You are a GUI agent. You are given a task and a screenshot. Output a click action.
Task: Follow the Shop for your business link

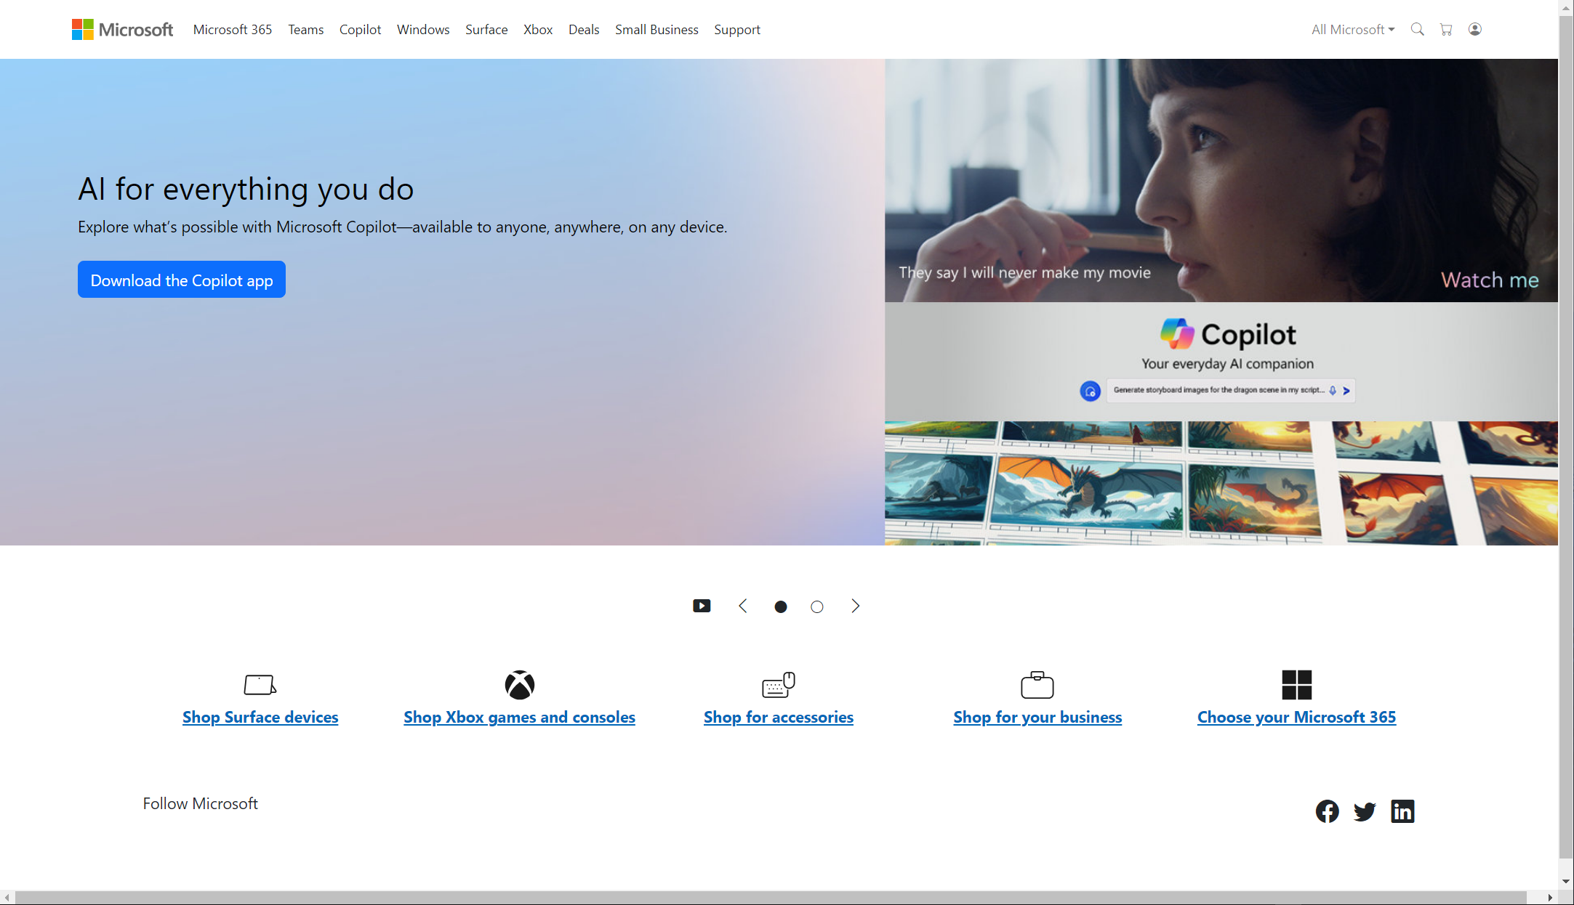(x=1037, y=717)
